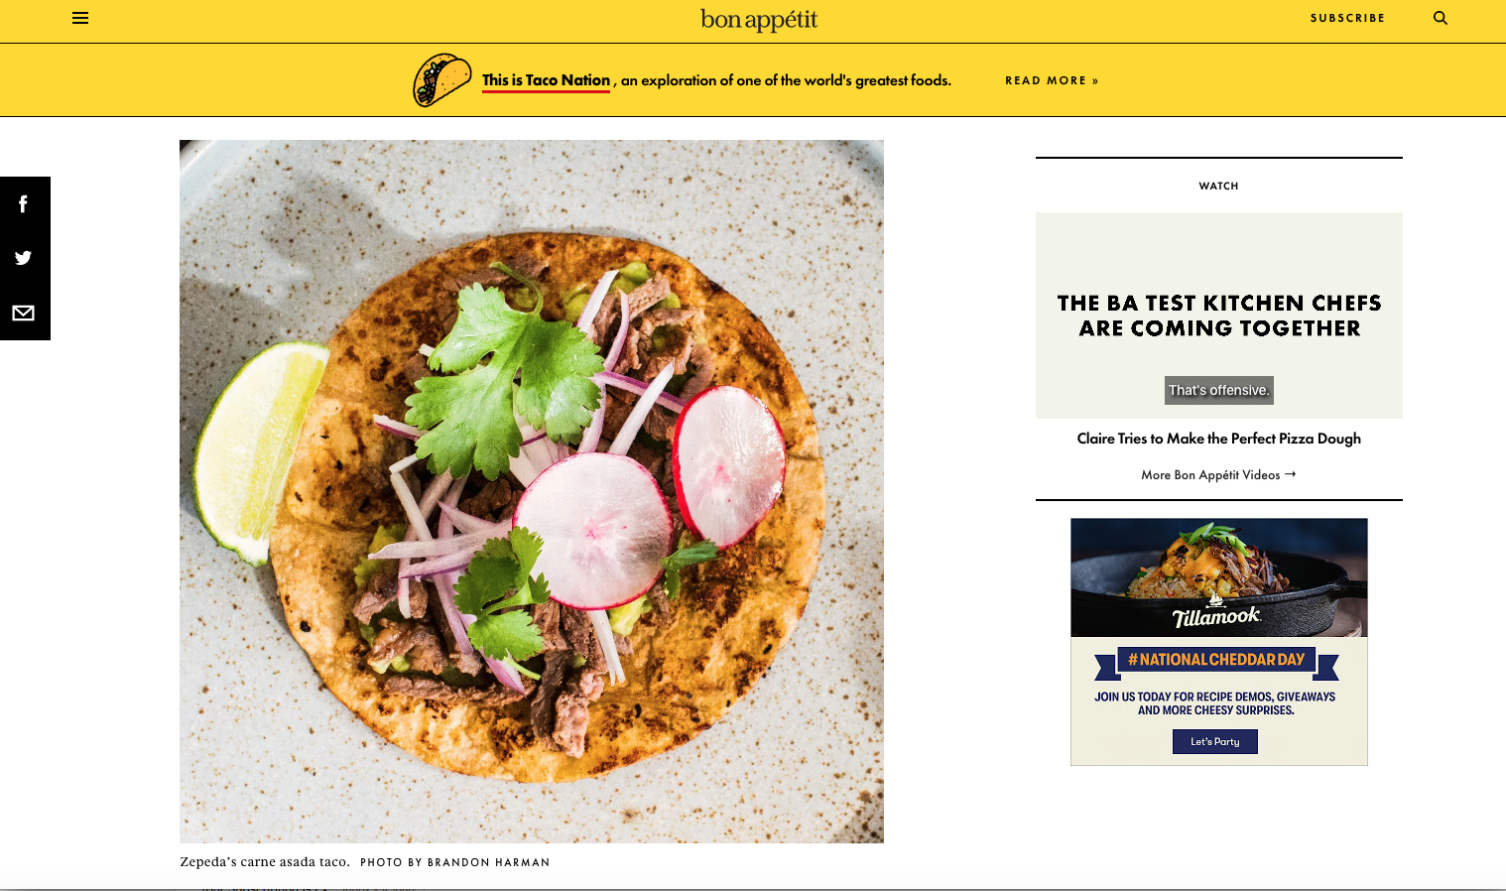Open This is Taco Nation link

point(546,80)
